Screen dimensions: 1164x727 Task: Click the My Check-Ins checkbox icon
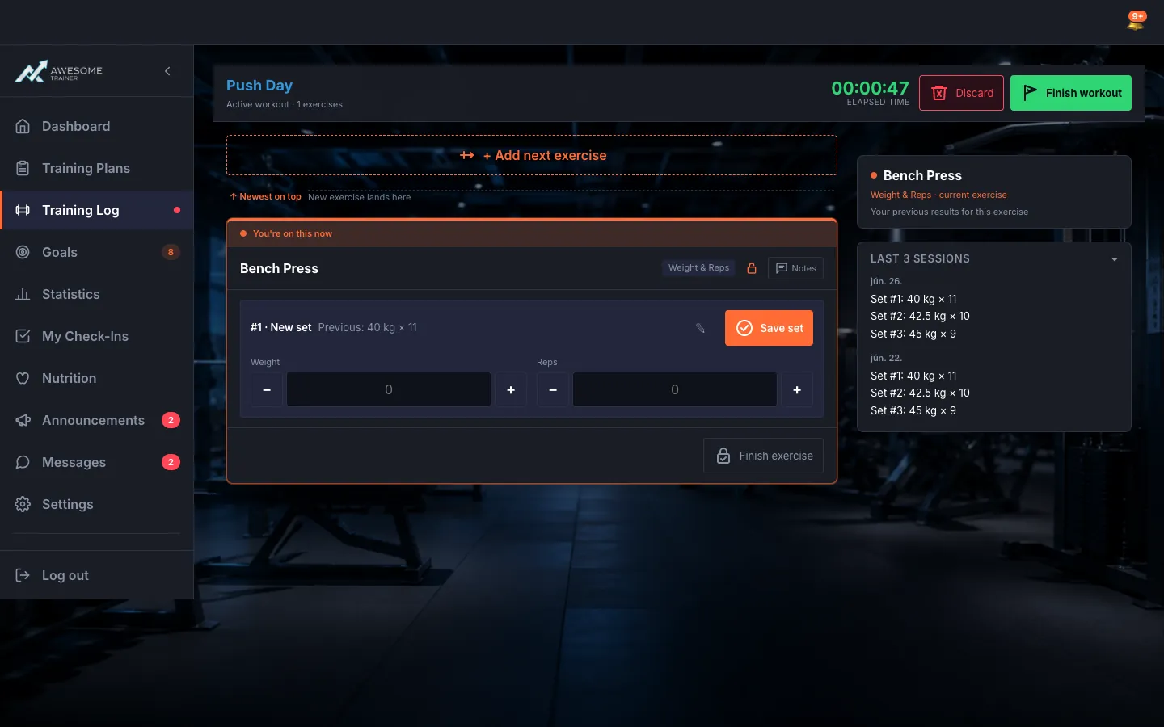click(x=23, y=336)
